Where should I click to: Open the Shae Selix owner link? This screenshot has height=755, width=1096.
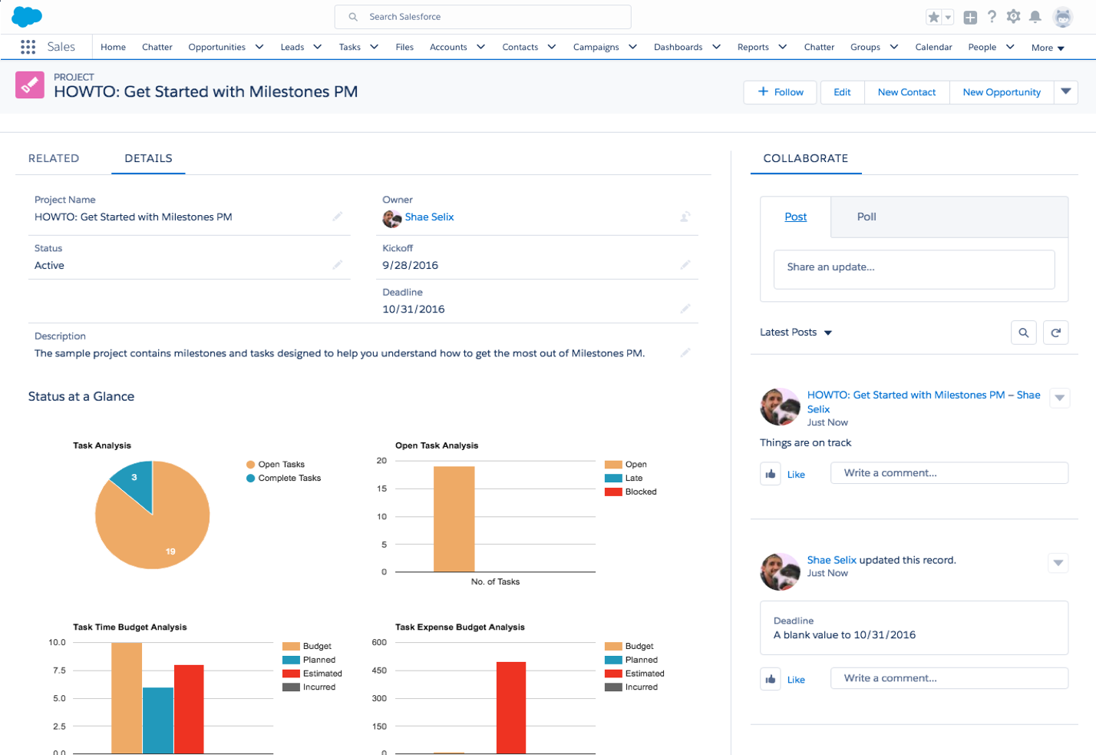[429, 217]
